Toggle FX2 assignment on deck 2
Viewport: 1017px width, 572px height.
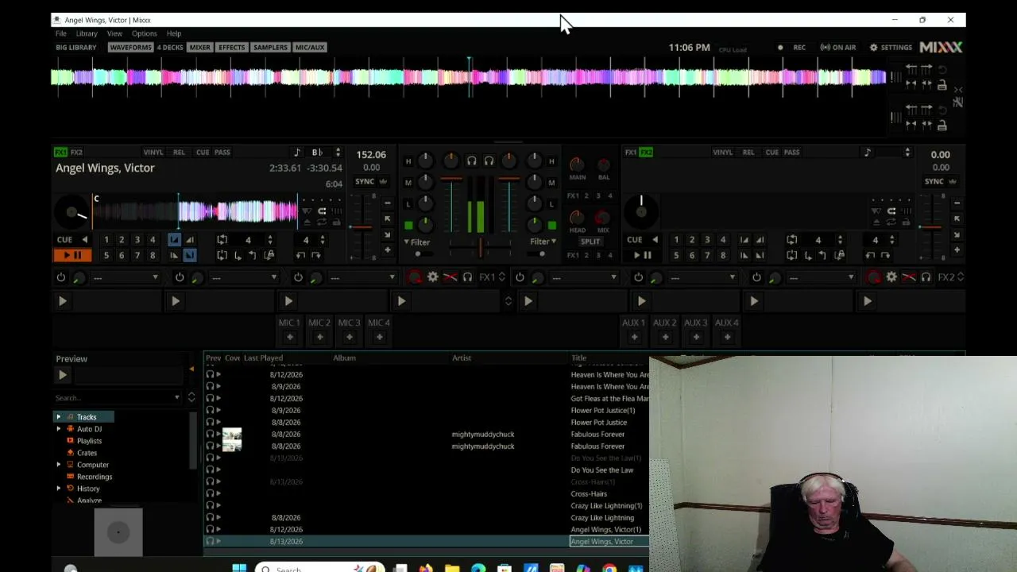click(x=647, y=152)
